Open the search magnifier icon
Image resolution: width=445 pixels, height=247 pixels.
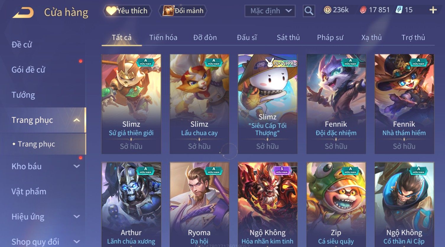pyautogui.click(x=309, y=11)
